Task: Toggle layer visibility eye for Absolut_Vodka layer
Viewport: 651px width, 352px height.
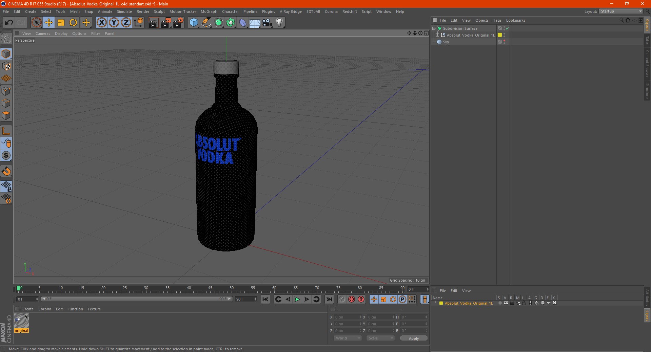Action: click(506, 303)
